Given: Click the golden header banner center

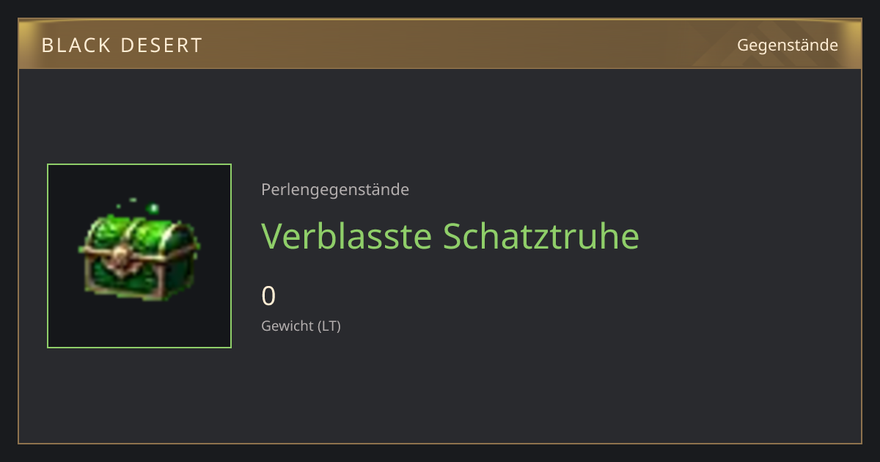Looking at the screenshot, I should pyautogui.click(x=440, y=44).
